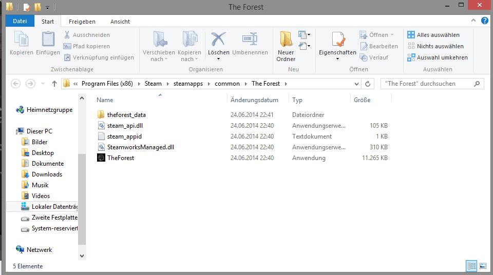The image size is (493, 275).
Task: Create a new folder with Neuer Ordner
Action: pos(286,40)
